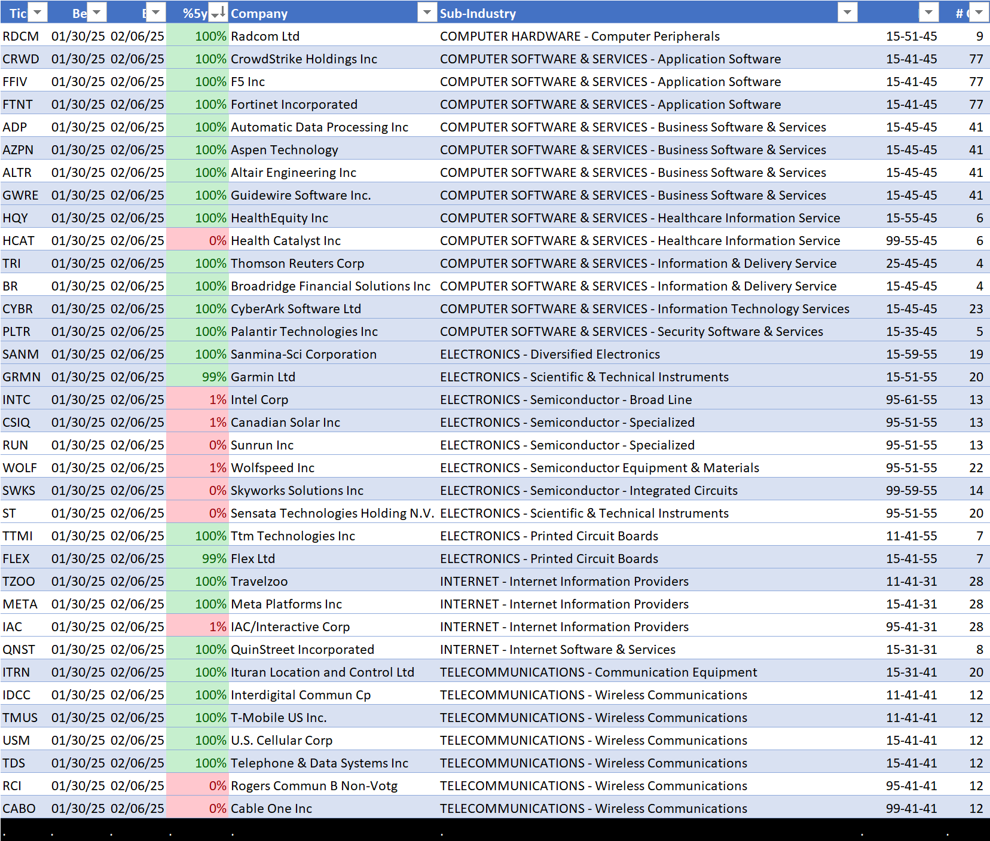Screen dimensions: 990x841
Task: Click the HealthEquity Inc cell
Action: point(333,218)
